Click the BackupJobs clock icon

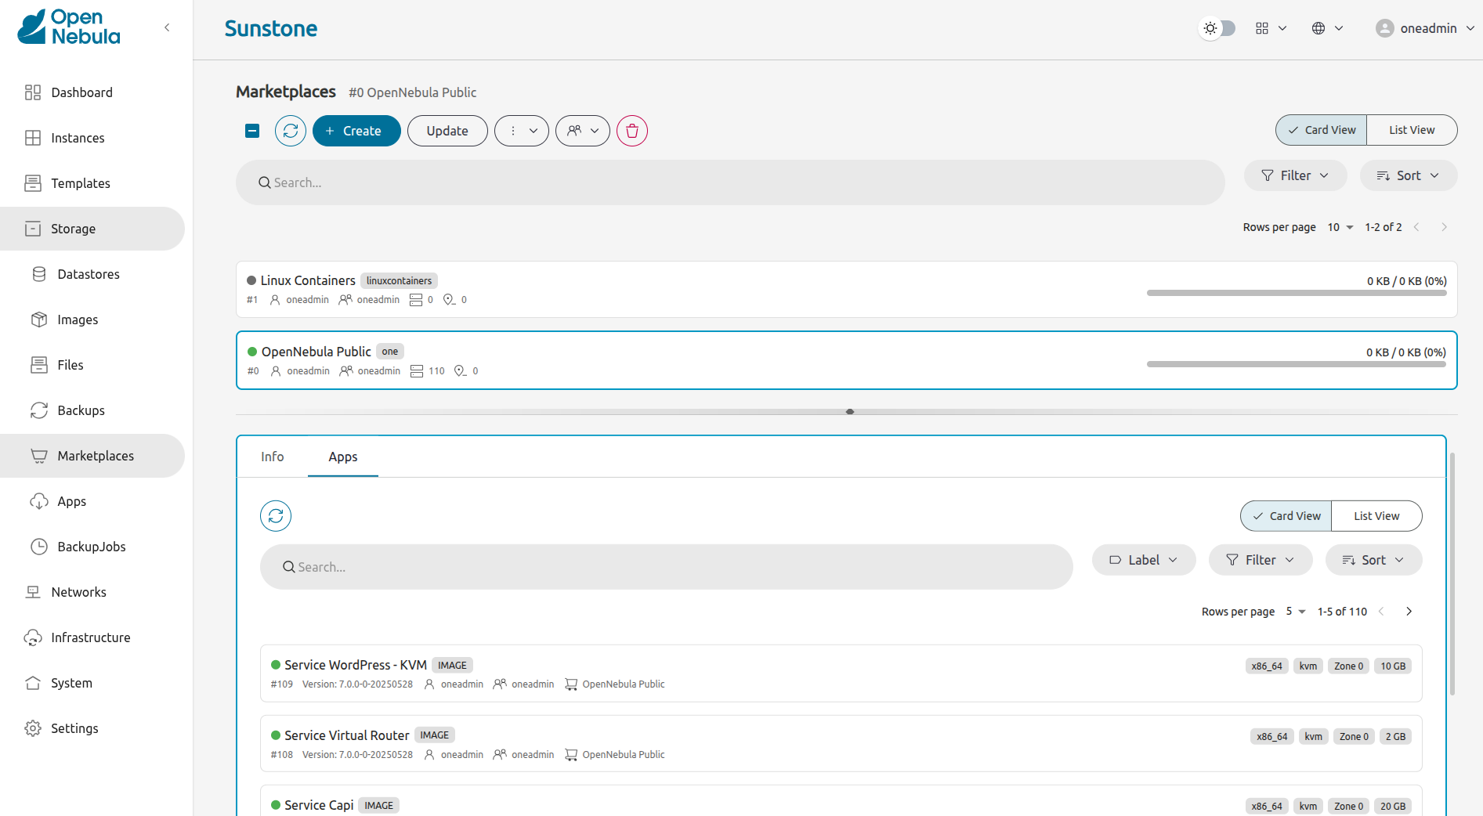tap(39, 547)
